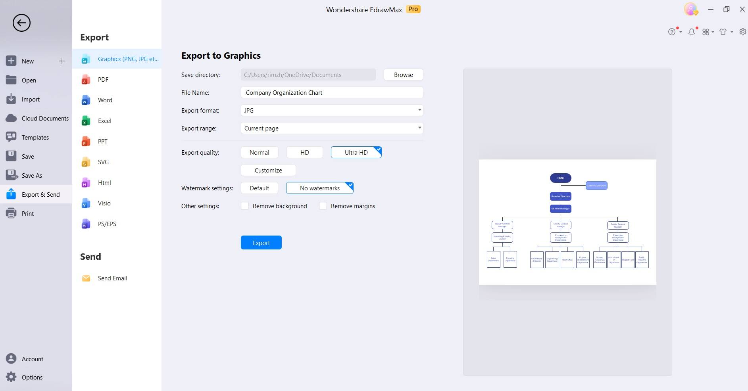Click the Pro badge
Viewport: 748px width, 391px height.
click(x=413, y=9)
